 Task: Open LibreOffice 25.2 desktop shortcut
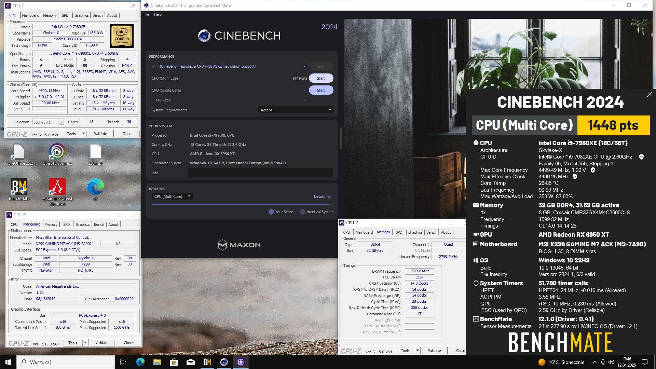(19, 154)
